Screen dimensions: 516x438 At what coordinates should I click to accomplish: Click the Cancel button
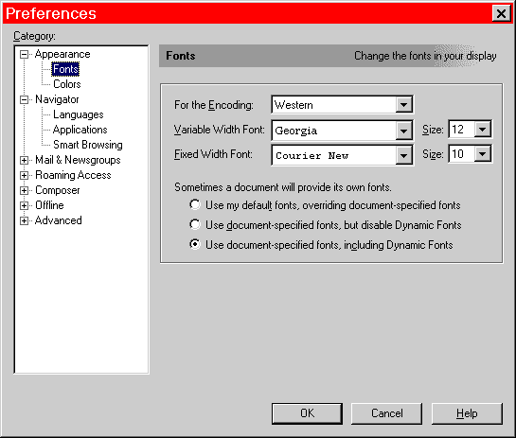pos(386,413)
